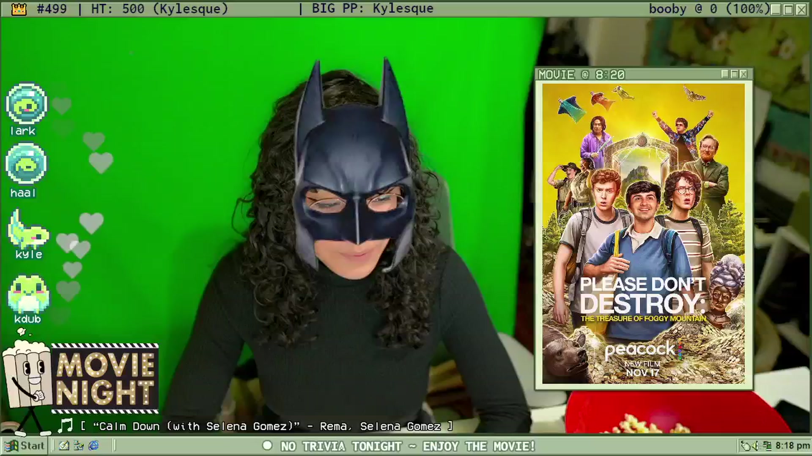
Task: Maximize the main stream window
Action: click(788, 9)
